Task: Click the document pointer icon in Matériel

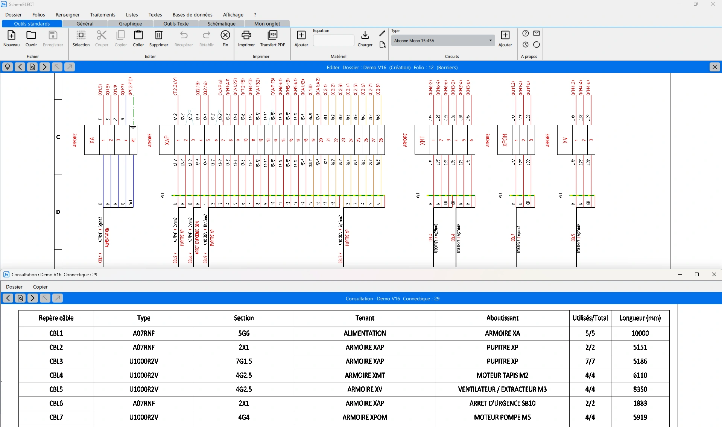Action: click(382, 45)
